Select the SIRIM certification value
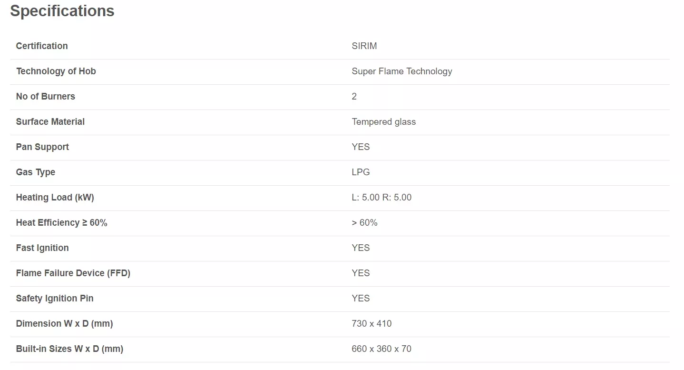684x370 pixels. (364, 46)
